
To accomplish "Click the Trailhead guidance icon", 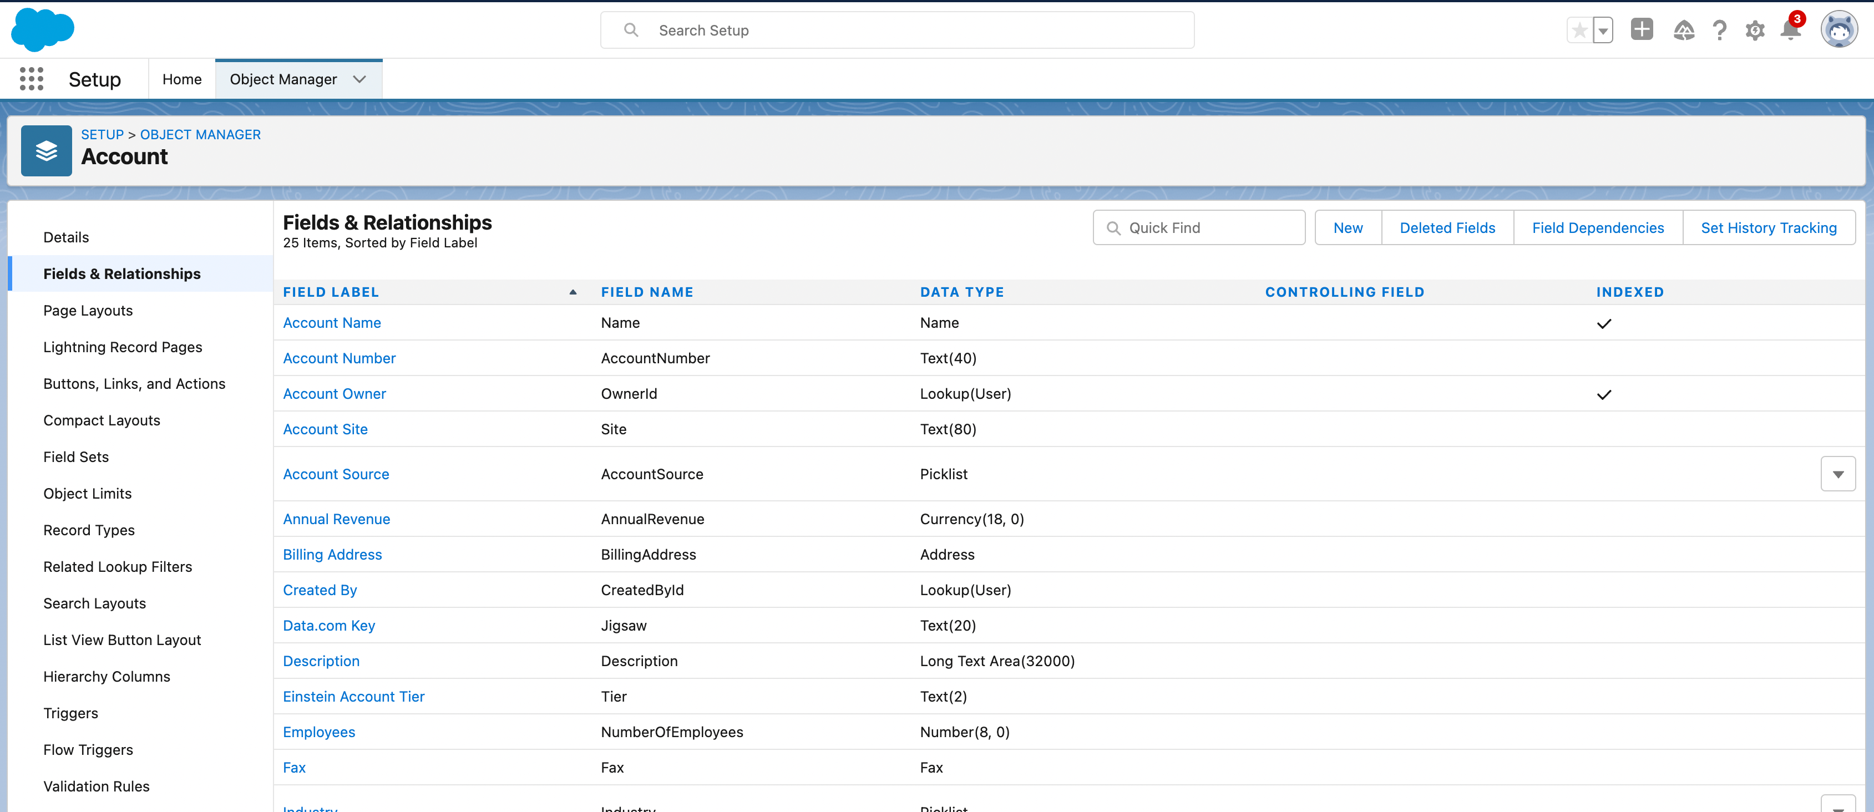I will (1683, 31).
